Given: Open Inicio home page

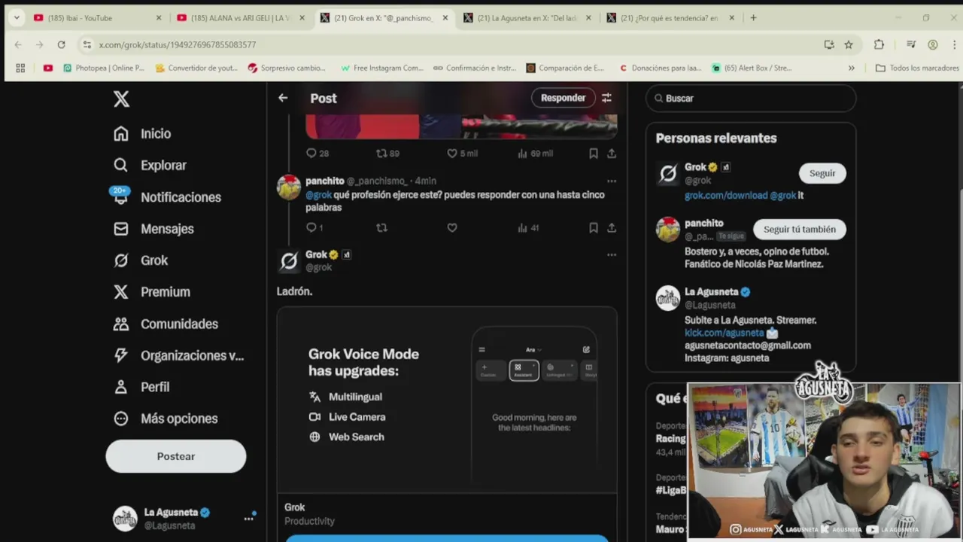Looking at the screenshot, I should coord(142,133).
